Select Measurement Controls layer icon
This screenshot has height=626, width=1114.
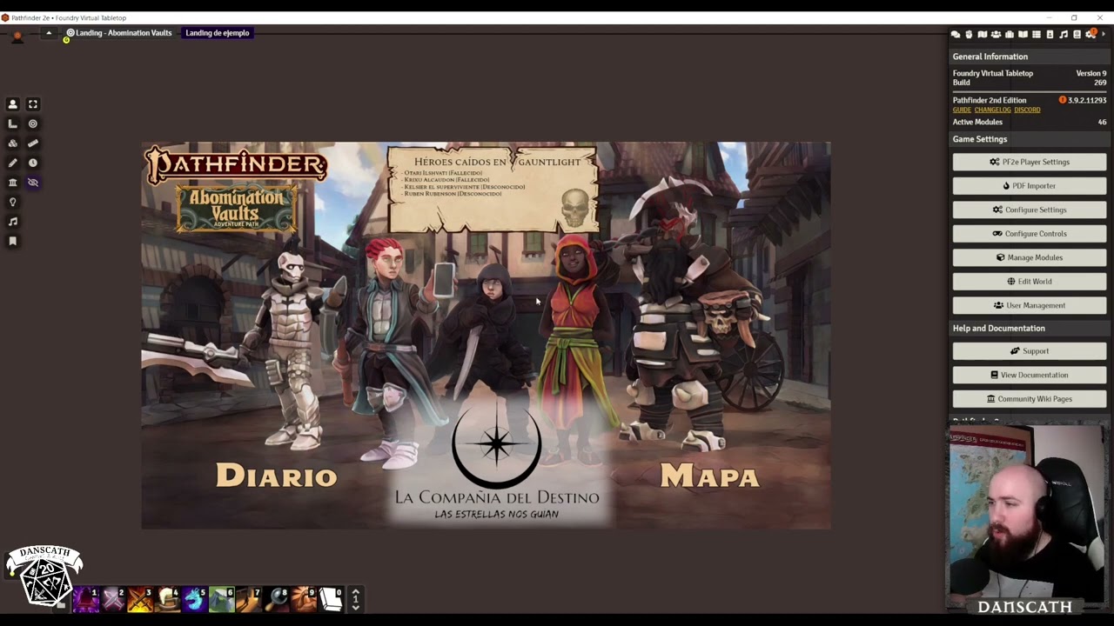tap(13, 123)
